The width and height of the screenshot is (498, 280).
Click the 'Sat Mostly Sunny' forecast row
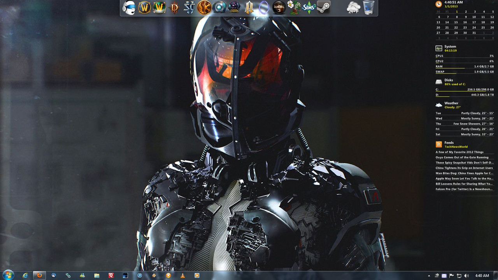coord(465,134)
